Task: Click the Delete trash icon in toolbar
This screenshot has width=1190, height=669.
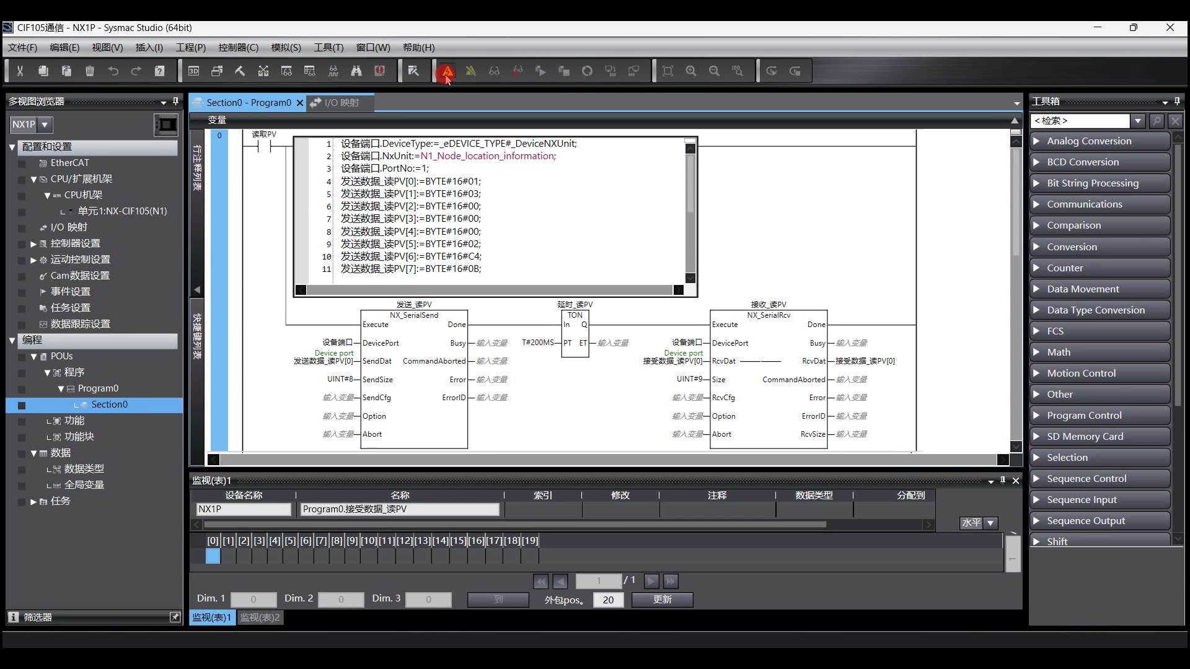Action: (x=90, y=71)
